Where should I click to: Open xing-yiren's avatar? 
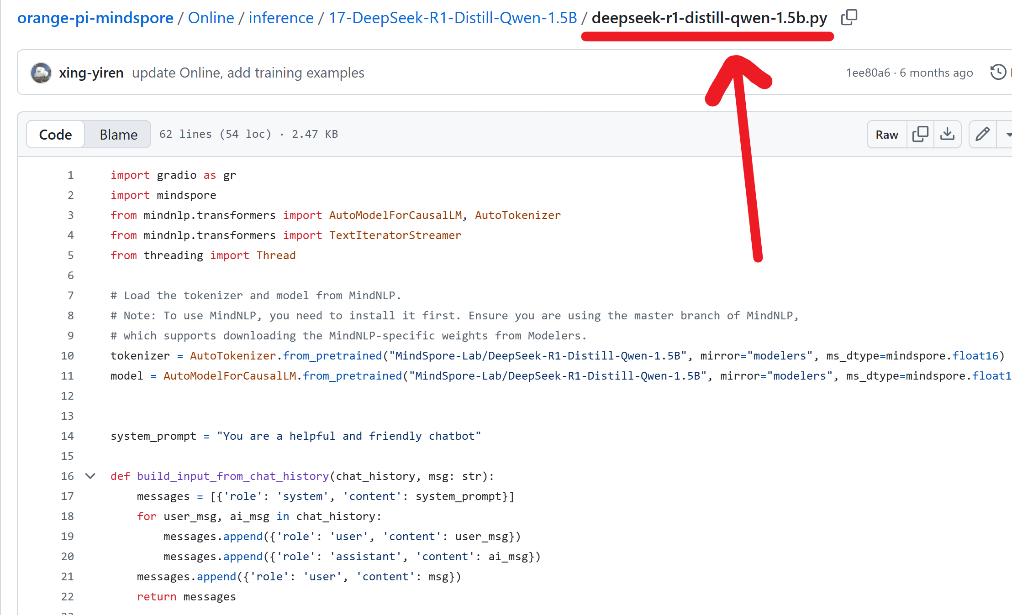coord(41,73)
